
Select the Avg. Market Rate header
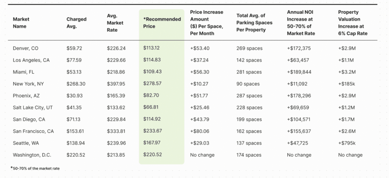(x=115, y=23)
